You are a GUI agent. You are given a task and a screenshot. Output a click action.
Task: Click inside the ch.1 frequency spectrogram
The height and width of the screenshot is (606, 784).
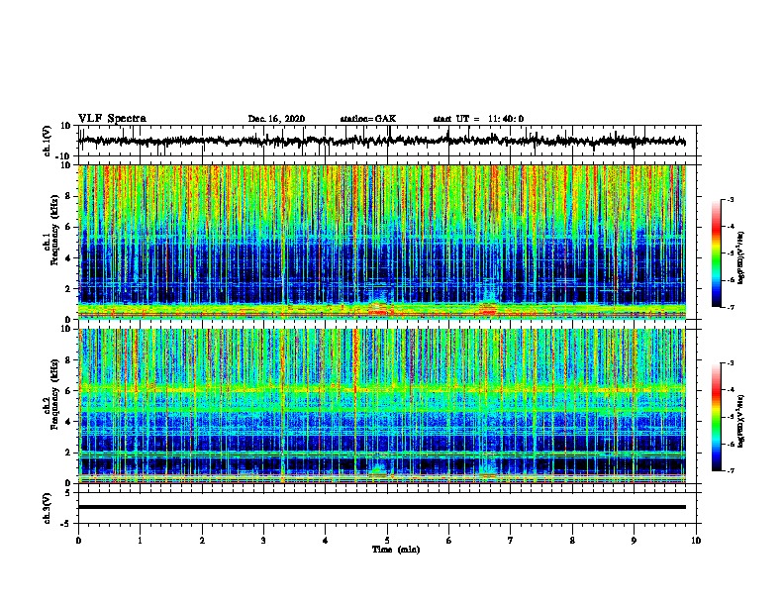[381, 242]
